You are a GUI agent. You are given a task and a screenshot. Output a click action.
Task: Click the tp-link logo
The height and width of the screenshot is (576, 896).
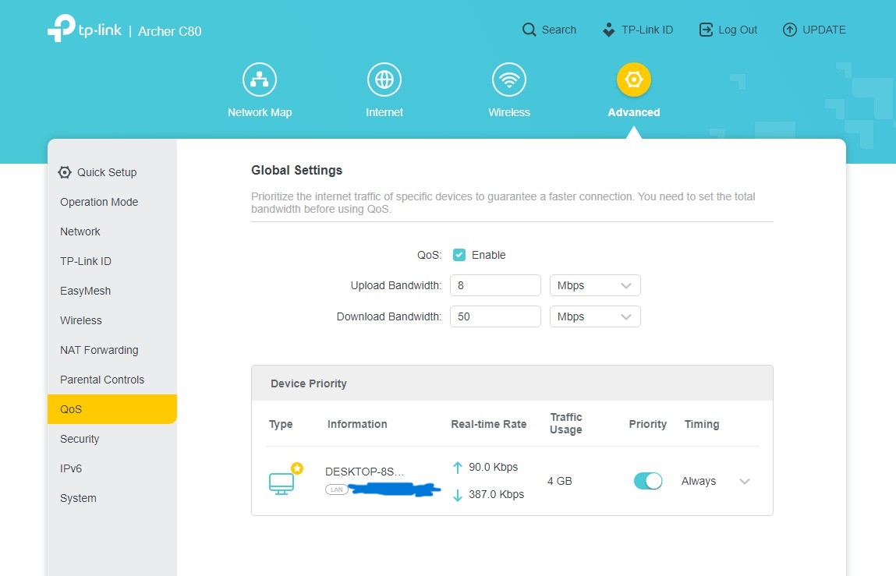[x=84, y=28]
